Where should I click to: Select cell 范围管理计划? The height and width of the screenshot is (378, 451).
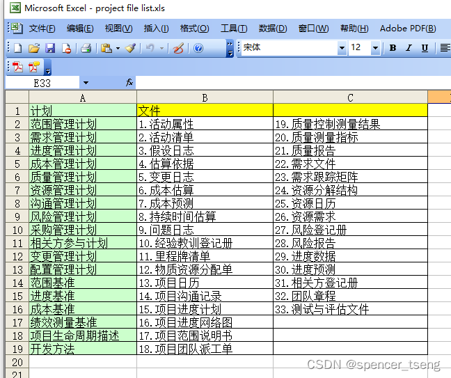tap(83, 124)
